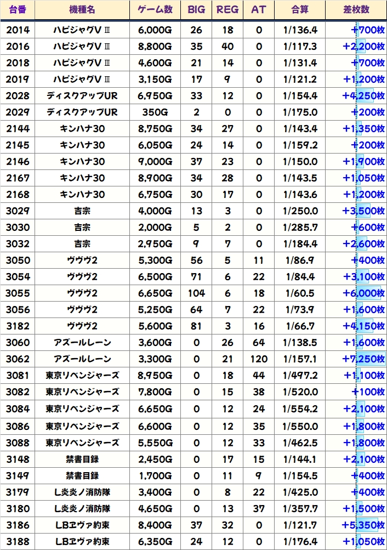Screen dimensions: 387x550
Task: Click the AT count 120 cell
Action: point(259,359)
